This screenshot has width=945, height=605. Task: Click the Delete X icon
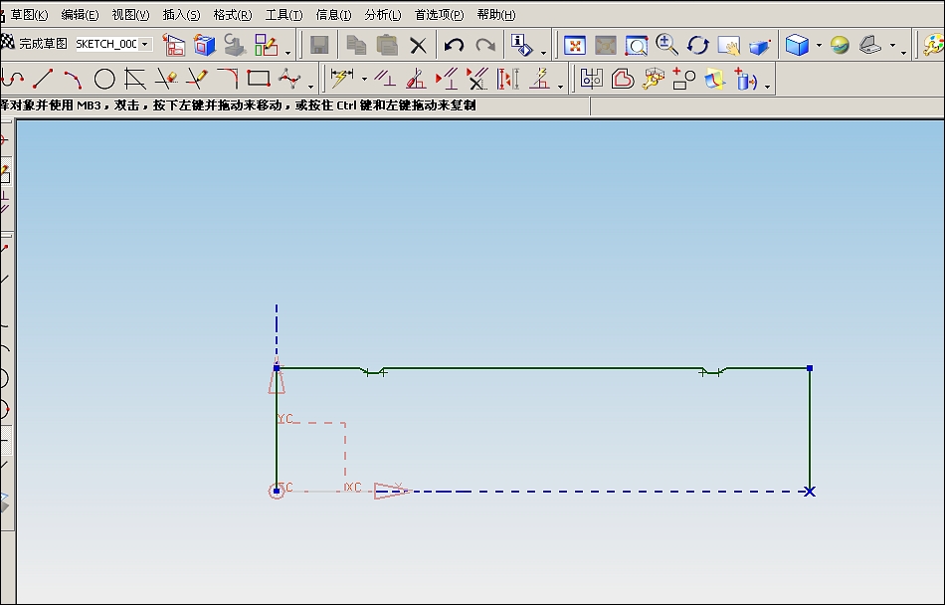[x=418, y=45]
